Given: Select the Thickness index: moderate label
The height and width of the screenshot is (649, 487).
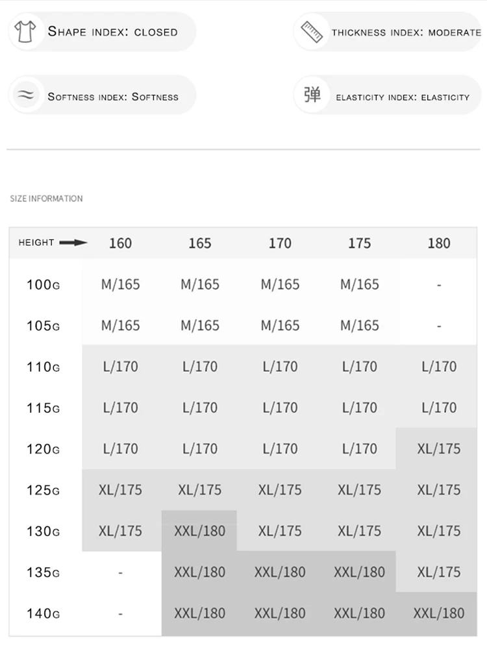Looking at the screenshot, I should click(x=406, y=32).
